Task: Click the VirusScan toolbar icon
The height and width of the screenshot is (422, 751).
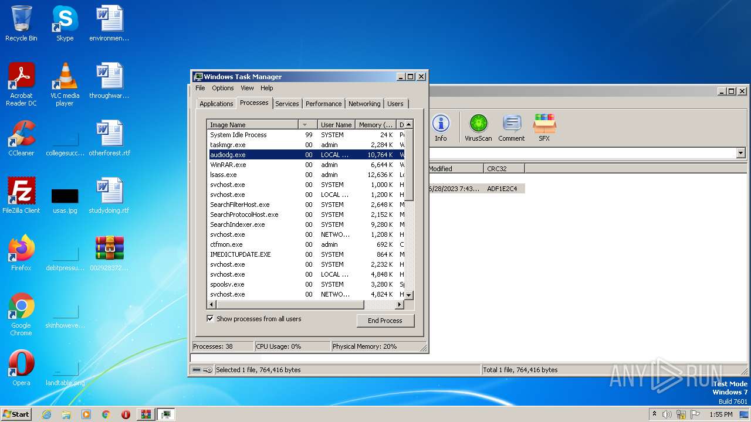Action: click(478, 128)
